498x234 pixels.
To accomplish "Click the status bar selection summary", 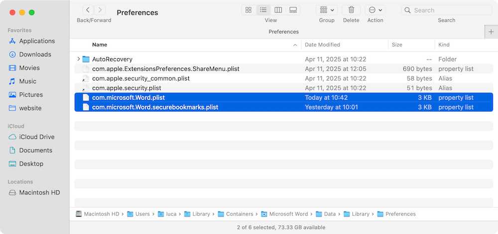I will click(x=281, y=228).
